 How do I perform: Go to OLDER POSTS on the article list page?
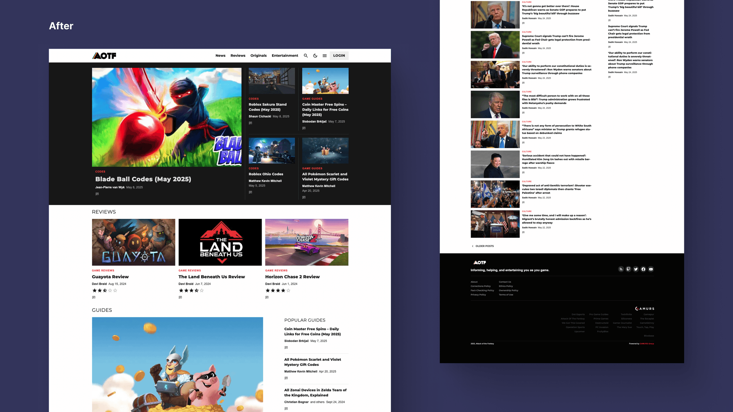pos(483,246)
